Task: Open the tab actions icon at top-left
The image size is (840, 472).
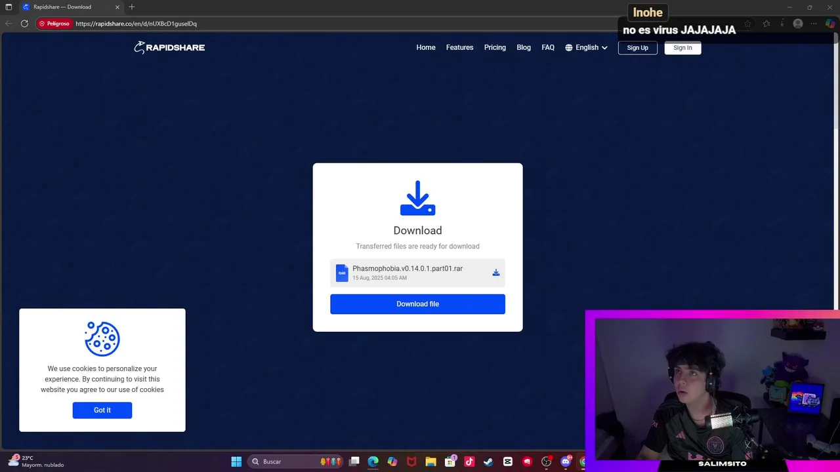Action: tap(9, 7)
